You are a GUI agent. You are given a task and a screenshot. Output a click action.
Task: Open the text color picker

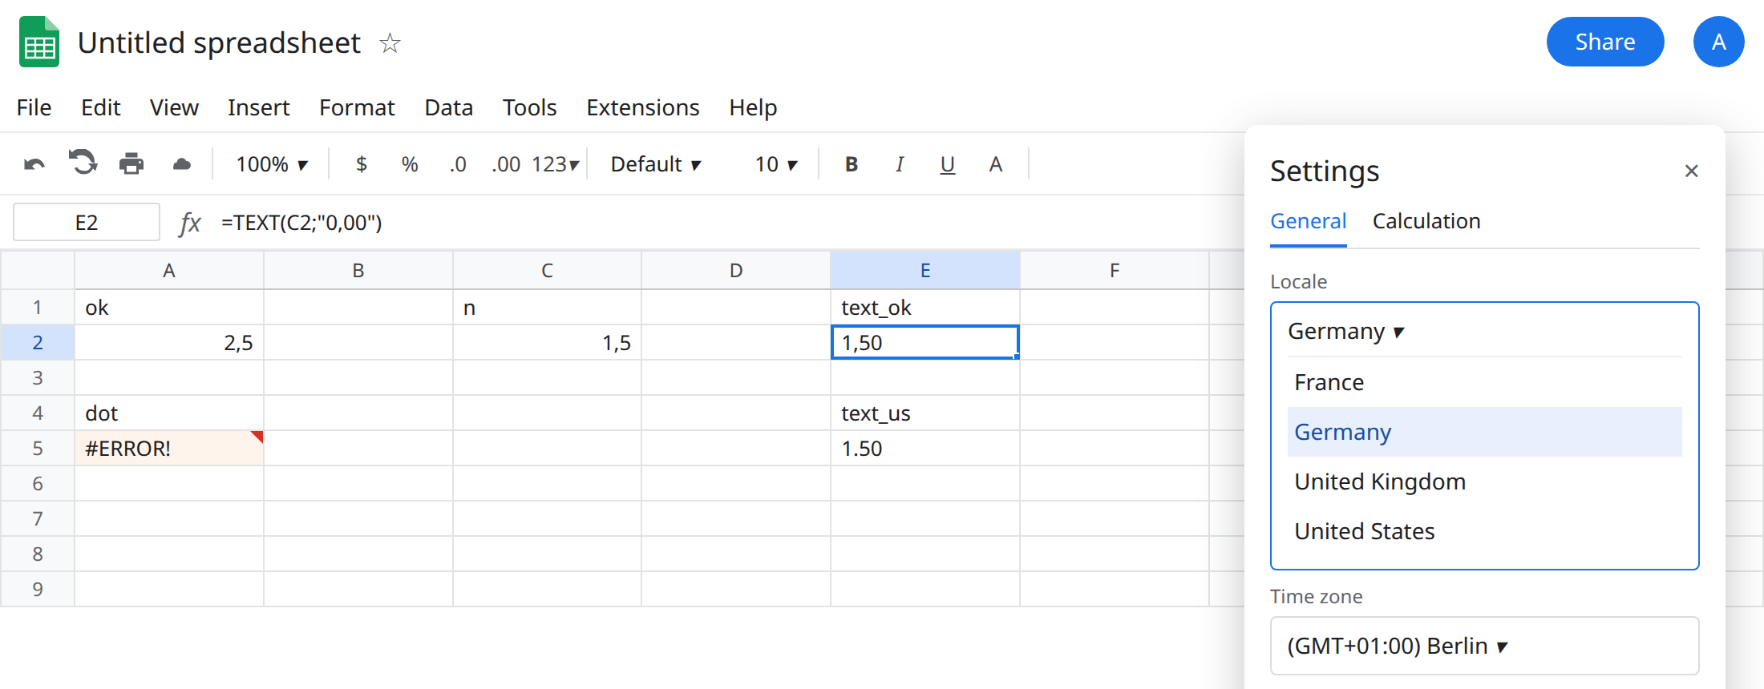coord(996,164)
